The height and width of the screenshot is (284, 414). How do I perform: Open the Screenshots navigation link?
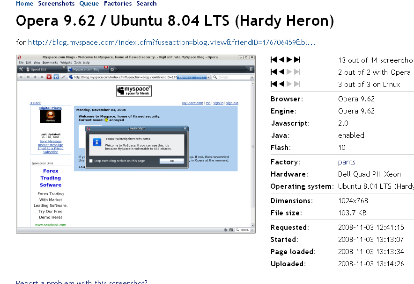[56, 3]
